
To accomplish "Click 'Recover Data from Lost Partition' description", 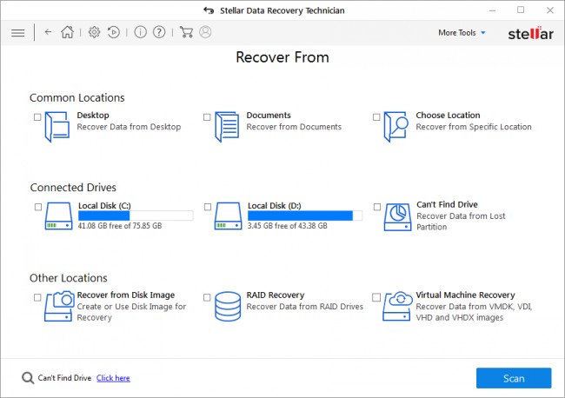I will (x=461, y=222).
